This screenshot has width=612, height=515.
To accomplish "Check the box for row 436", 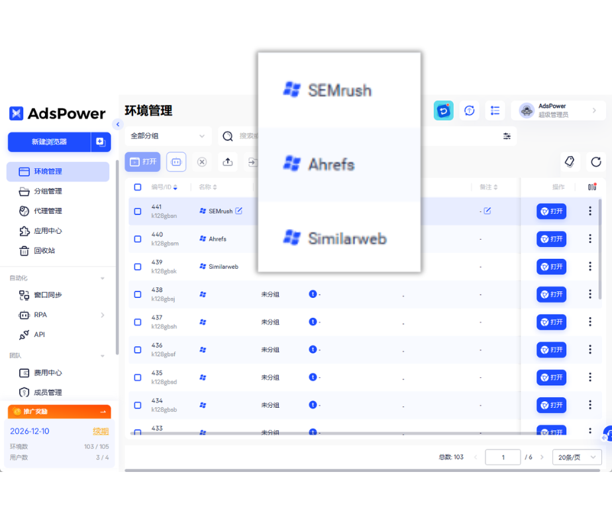I will (138, 350).
